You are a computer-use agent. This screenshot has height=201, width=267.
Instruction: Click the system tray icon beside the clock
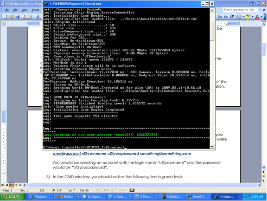(x=247, y=197)
